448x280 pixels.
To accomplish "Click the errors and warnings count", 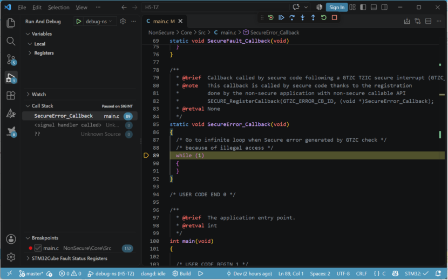I will (70, 274).
